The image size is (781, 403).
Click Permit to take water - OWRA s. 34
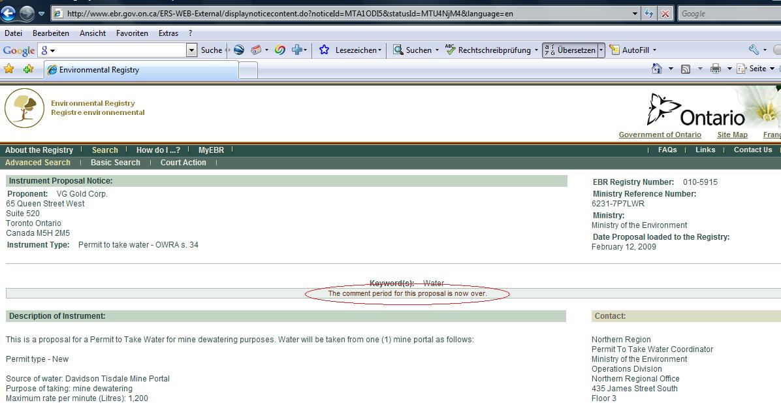coord(138,244)
